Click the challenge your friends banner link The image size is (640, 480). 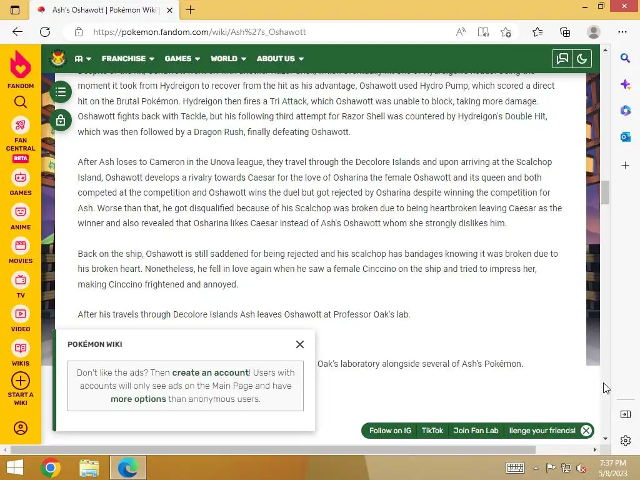pyautogui.click(x=542, y=431)
